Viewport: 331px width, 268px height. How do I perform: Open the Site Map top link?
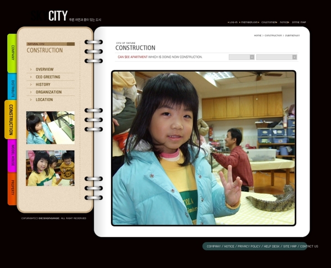point(299,22)
